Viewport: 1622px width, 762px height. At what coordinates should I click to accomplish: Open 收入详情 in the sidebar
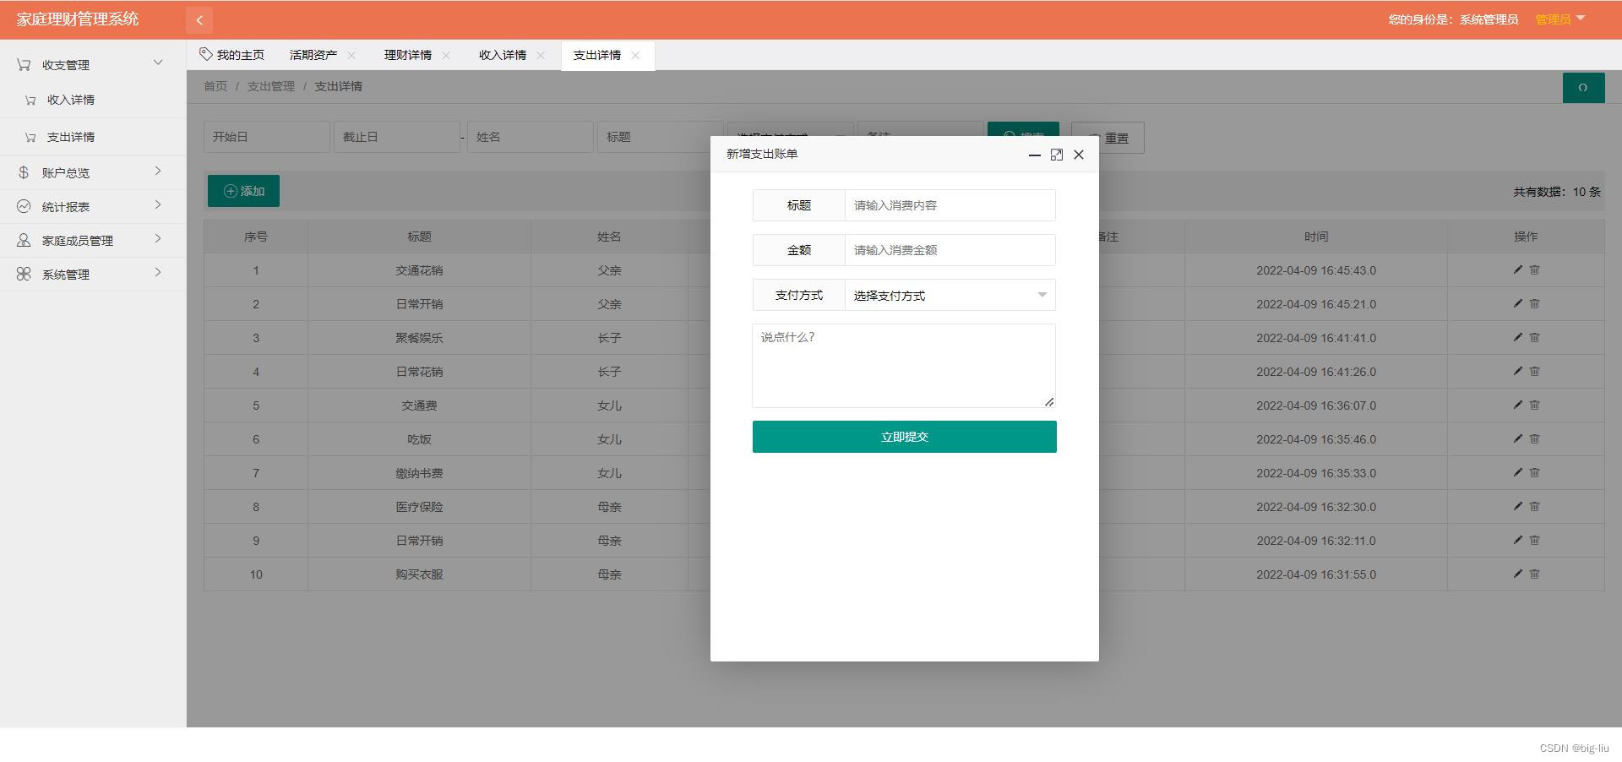93,100
